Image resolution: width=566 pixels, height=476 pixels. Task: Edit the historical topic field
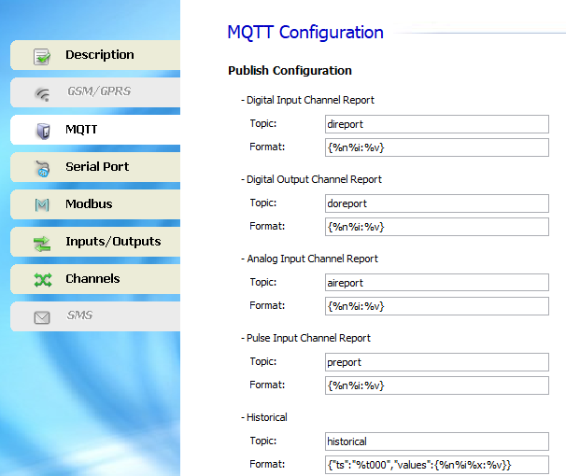(437, 441)
